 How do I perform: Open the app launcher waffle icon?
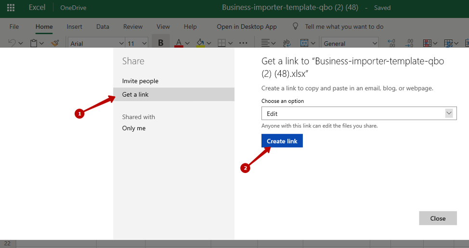(x=11, y=8)
